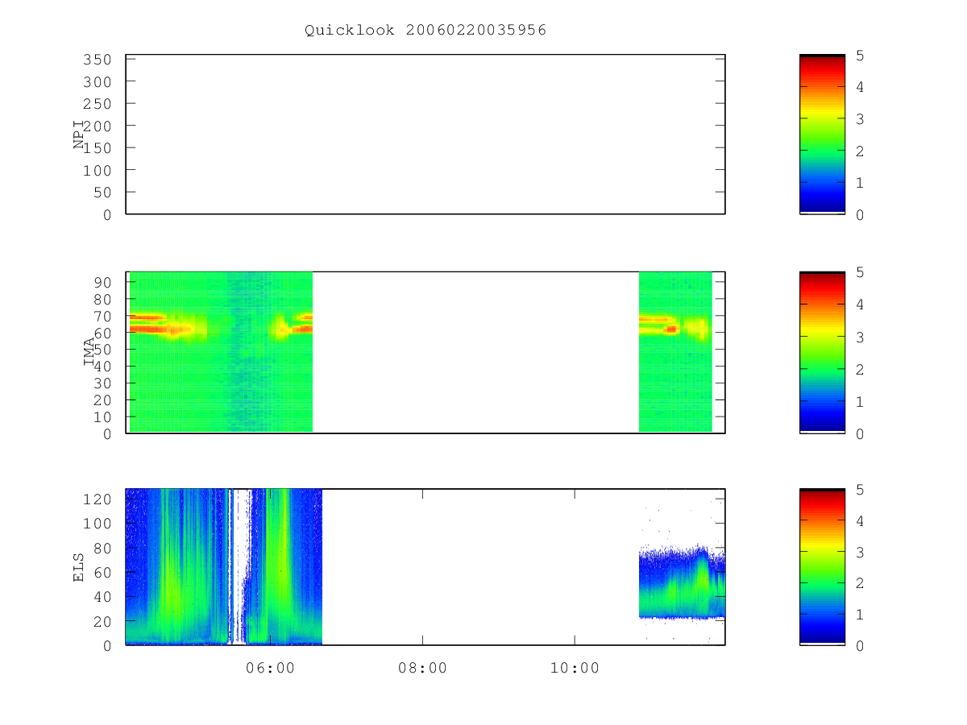Click the IMA panel color scale bar
967x725 pixels.
pos(822,353)
